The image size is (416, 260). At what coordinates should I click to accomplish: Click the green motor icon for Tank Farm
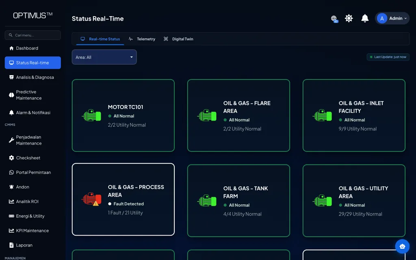pyautogui.click(x=207, y=201)
